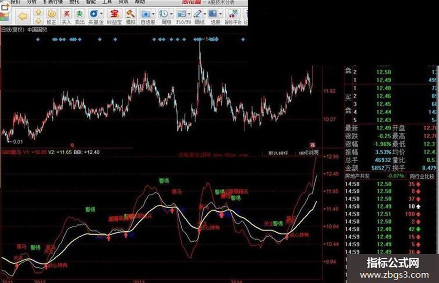The height and width of the screenshot is (283, 439).
Task: Click the red q marker below chart
Action: (72, 145)
